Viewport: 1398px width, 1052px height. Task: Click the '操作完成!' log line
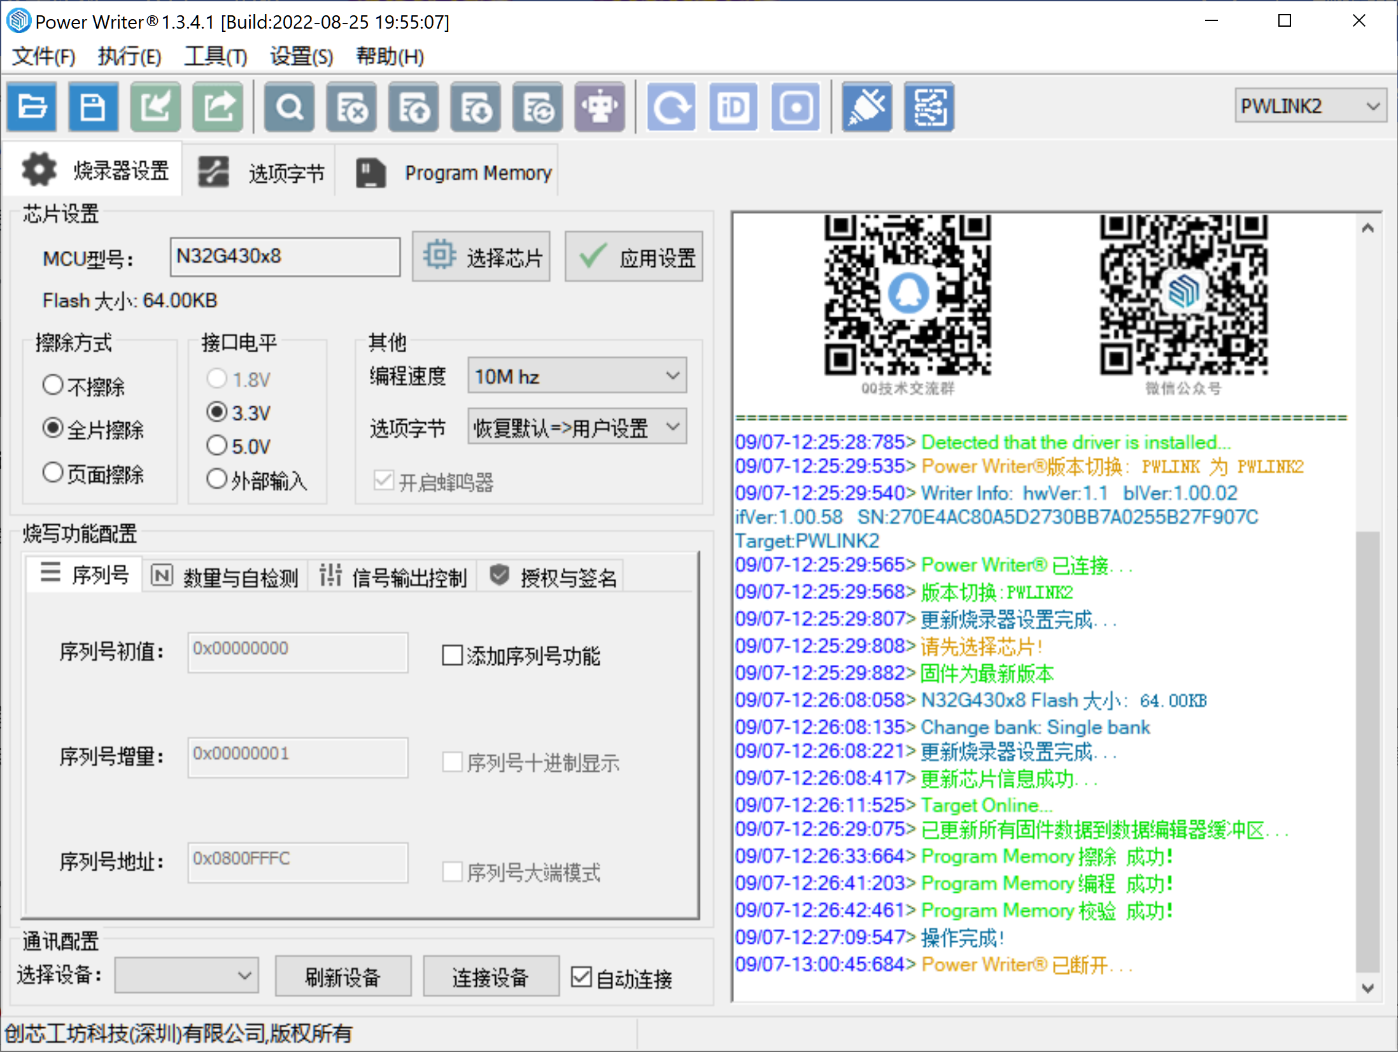pos(870,937)
